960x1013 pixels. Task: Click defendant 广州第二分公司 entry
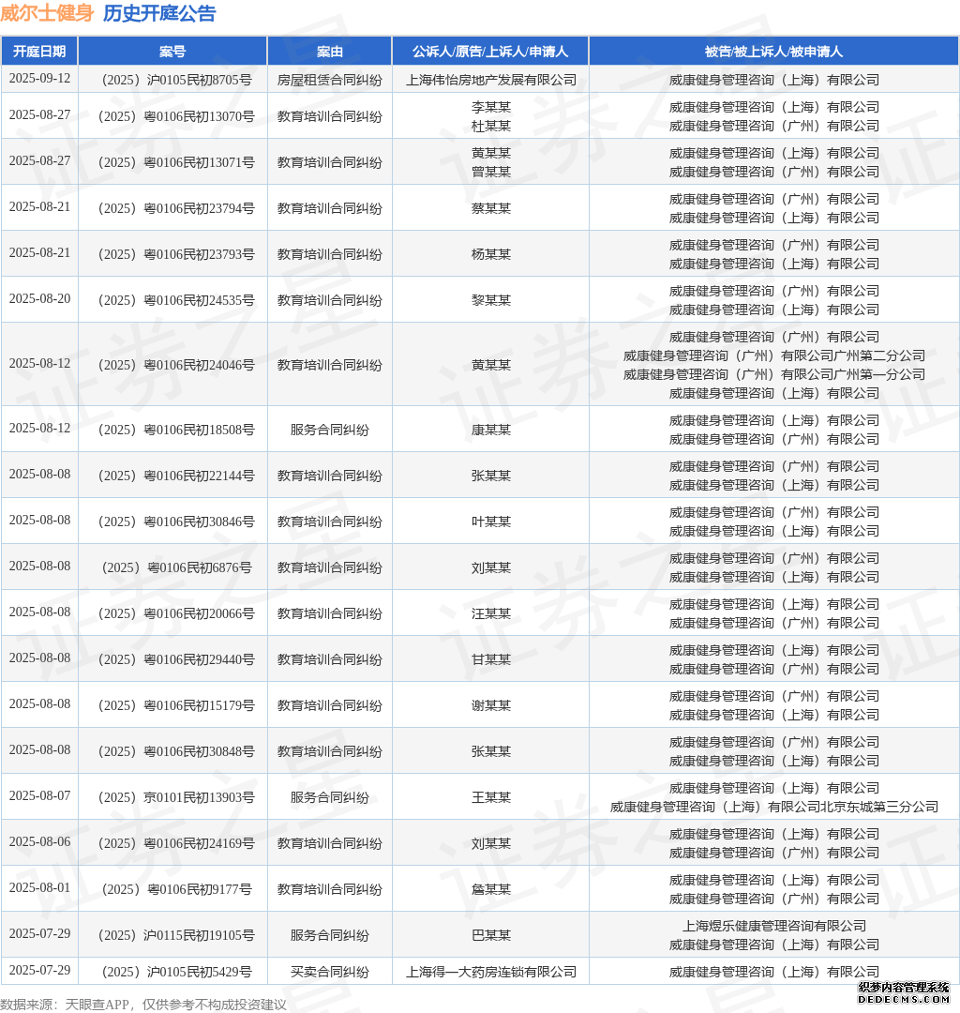[773, 356]
